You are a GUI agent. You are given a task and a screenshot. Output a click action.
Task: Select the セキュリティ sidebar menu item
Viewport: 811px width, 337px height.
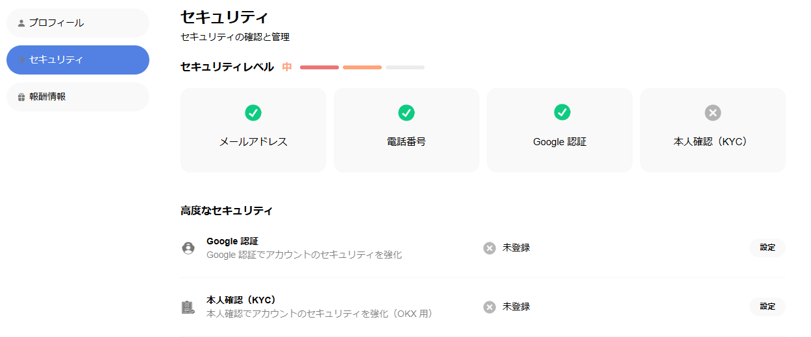click(78, 60)
